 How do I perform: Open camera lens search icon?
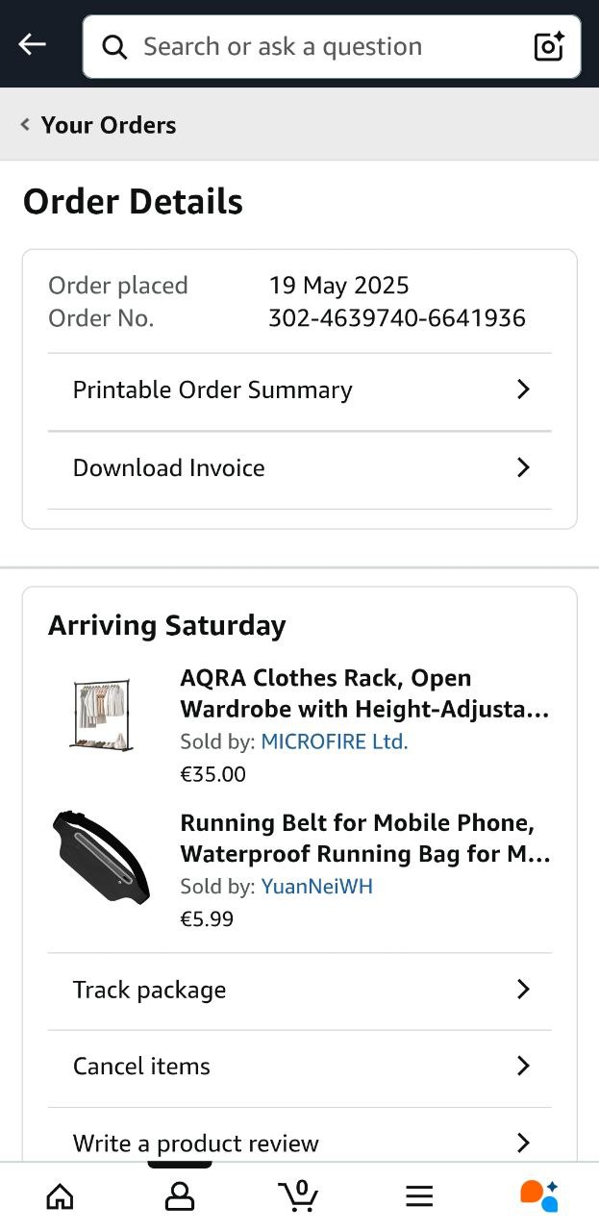(548, 46)
